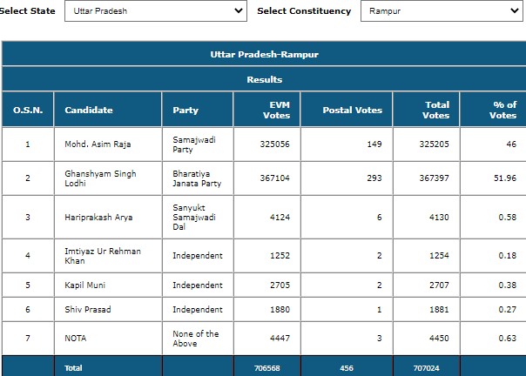Click the Shiv Prasad candidate cell
Viewport: 526px width, 376px height.
coord(108,309)
